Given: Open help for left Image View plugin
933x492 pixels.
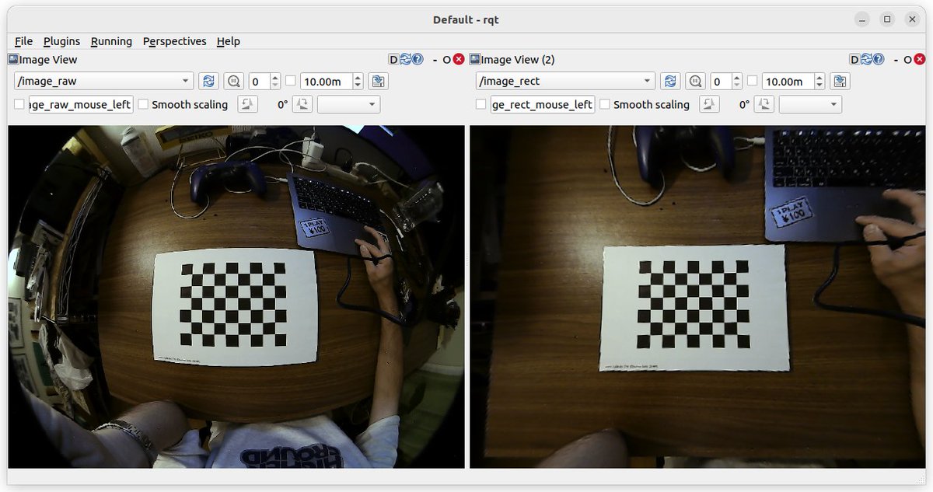Looking at the screenshot, I should (x=418, y=59).
